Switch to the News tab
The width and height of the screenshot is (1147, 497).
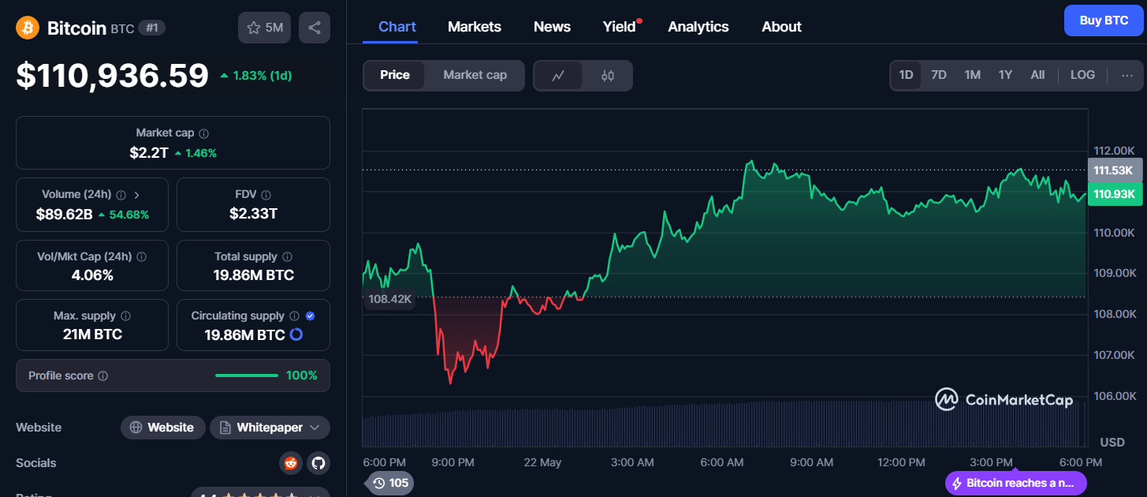pos(552,27)
